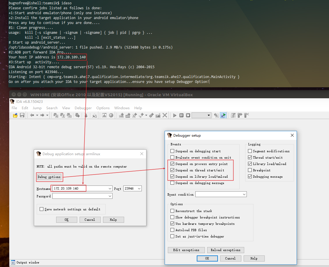This screenshot has height=267, width=329.
Task: Click the edit pencil toolbar icon
Action: tap(158, 115)
